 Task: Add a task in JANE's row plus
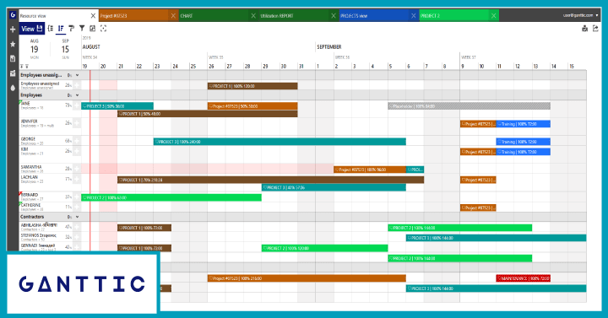(77, 105)
